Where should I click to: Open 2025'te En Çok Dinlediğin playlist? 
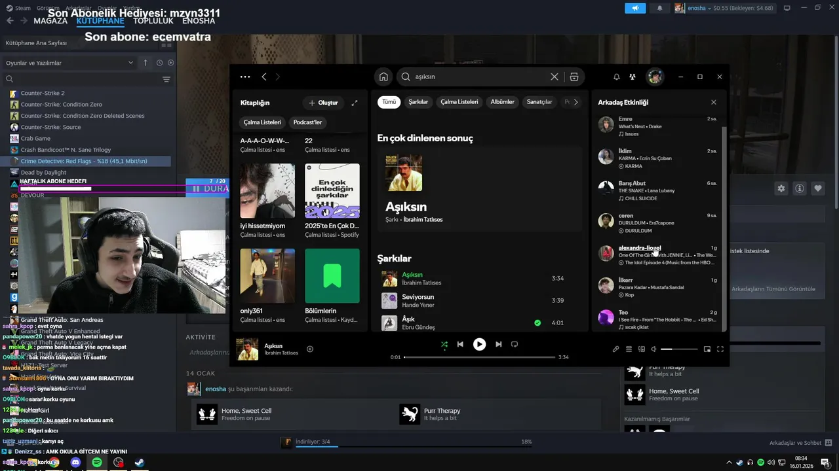click(x=332, y=190)
